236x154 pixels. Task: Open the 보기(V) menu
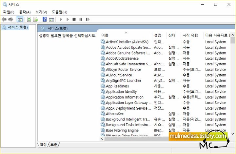coord(41,12)
